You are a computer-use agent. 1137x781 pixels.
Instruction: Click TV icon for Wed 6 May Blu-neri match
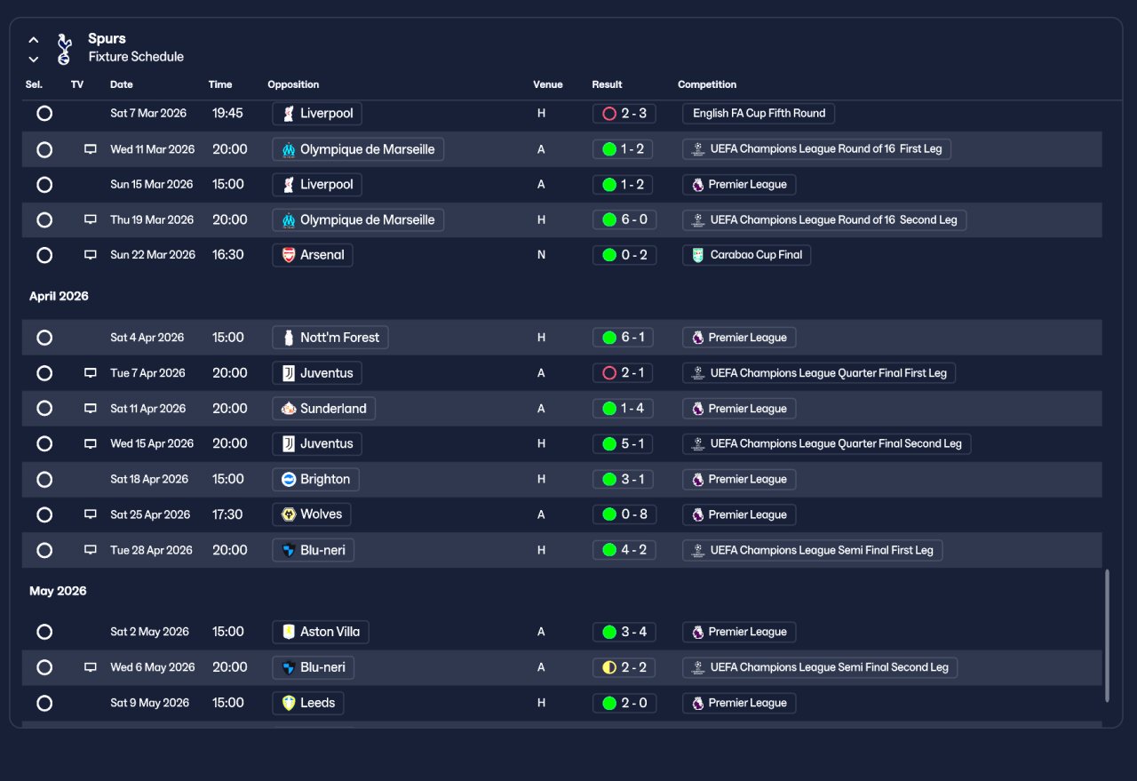pos(90,667)
